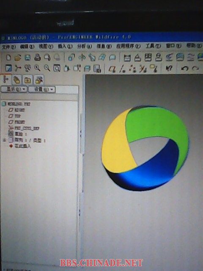Toggle coordinate system display
The height and width of the screenshot is (271, 203).
143,69
